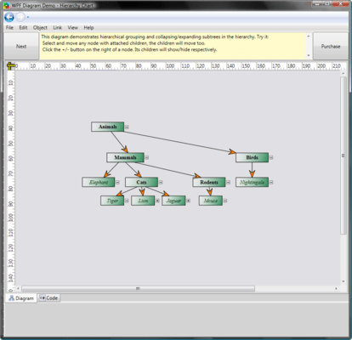Select the Rodents node
This screenshot has width=352, height=340.
[209, 182]
